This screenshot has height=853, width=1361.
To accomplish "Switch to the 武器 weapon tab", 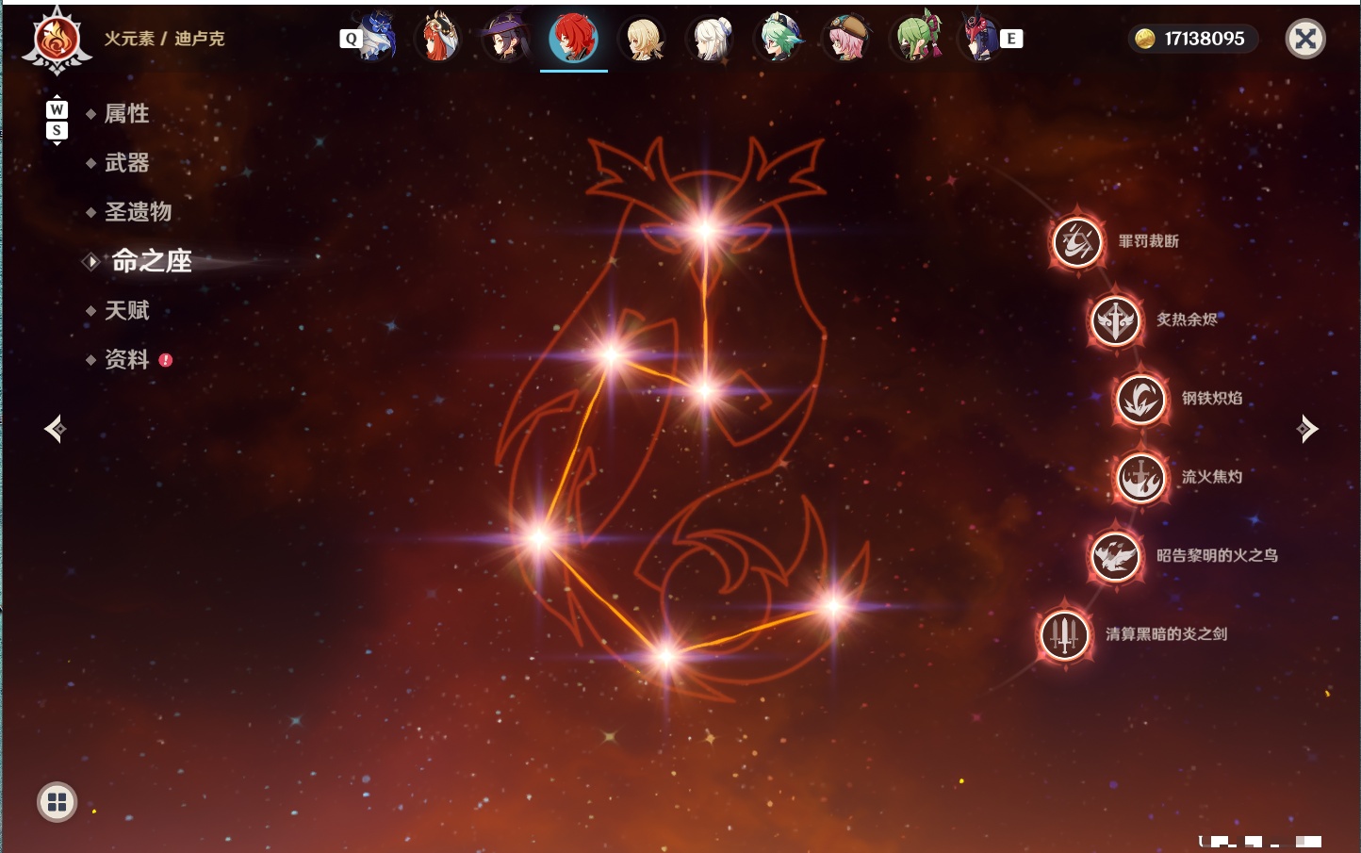I will tap(126, 163).
